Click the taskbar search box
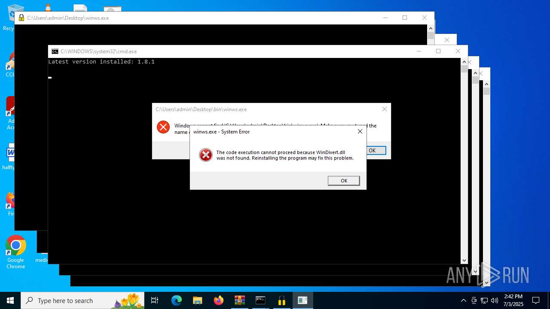 point(82,300)
